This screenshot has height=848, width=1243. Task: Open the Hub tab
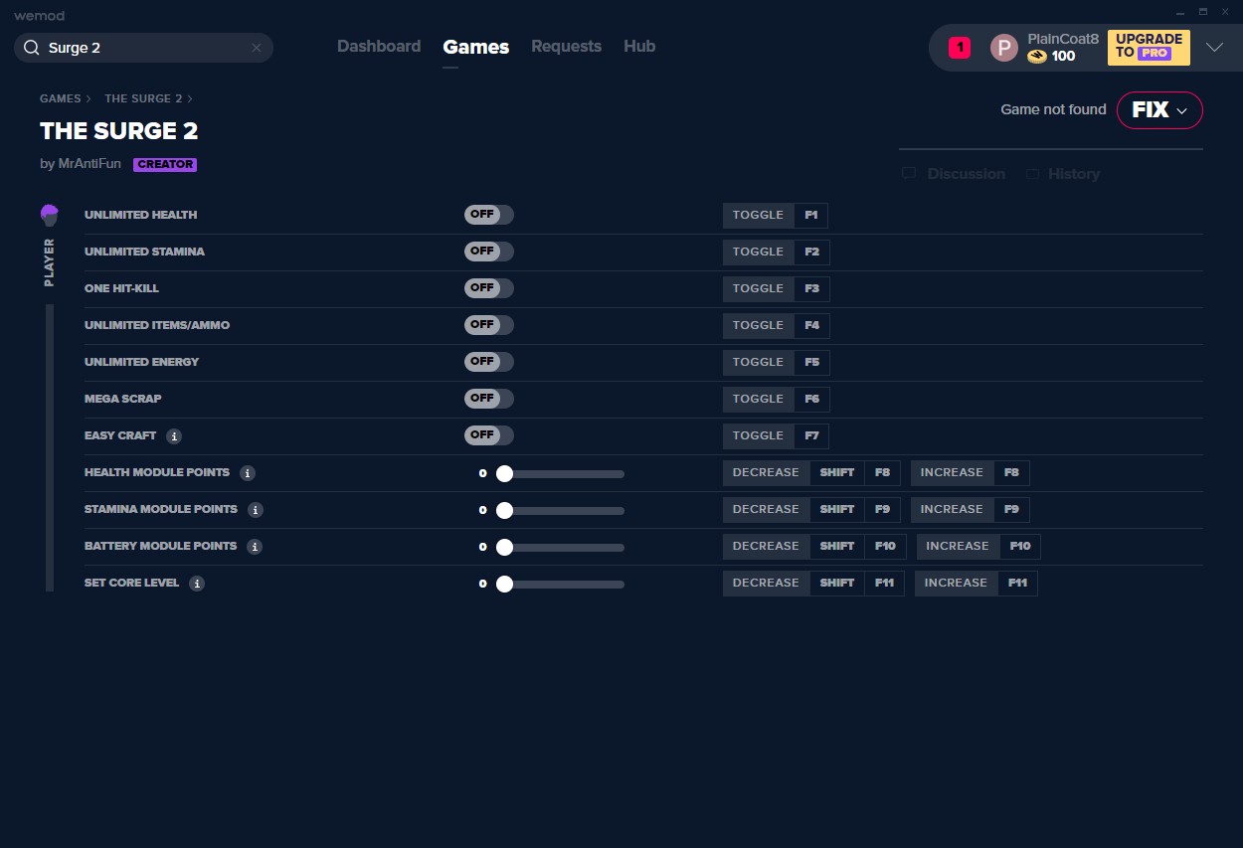639,47
